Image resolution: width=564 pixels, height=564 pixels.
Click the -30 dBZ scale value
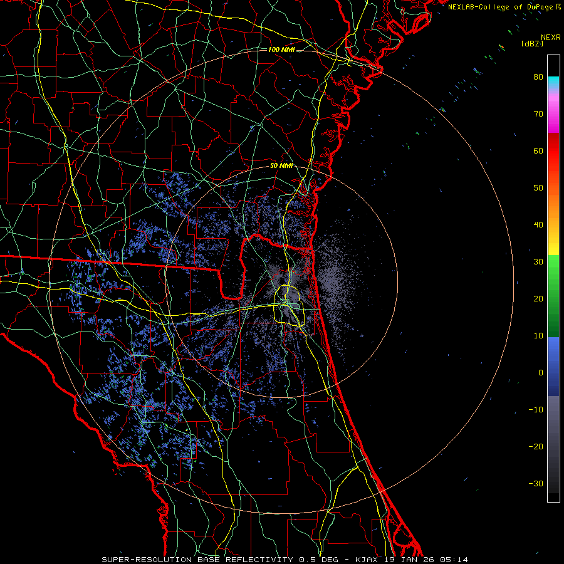[x=536, y=483]
